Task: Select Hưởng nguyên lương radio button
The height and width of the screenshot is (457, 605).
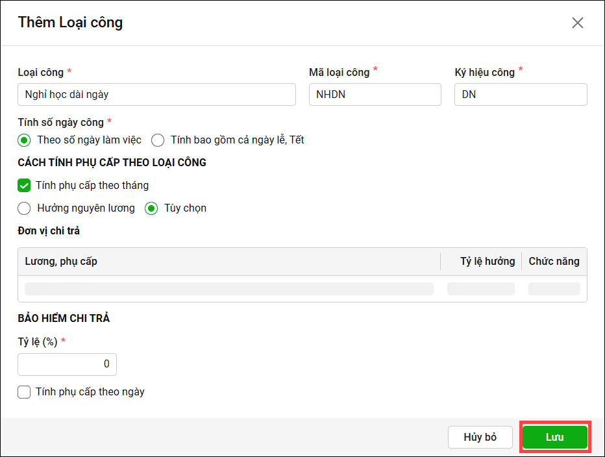Action: [25, 208]
